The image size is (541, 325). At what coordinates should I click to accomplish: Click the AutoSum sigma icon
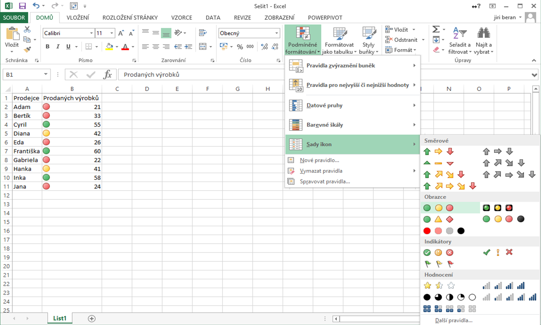coord(436,29)
